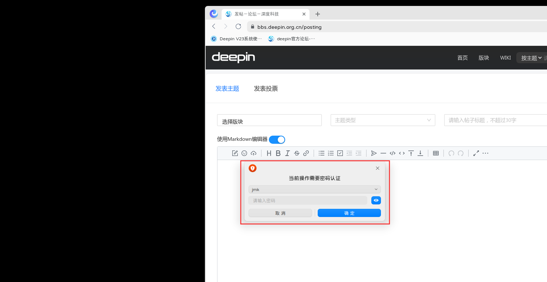Open the more options ellipsis in toolbar
Viewport: 547px width, 282px height.
click(485, 153)
